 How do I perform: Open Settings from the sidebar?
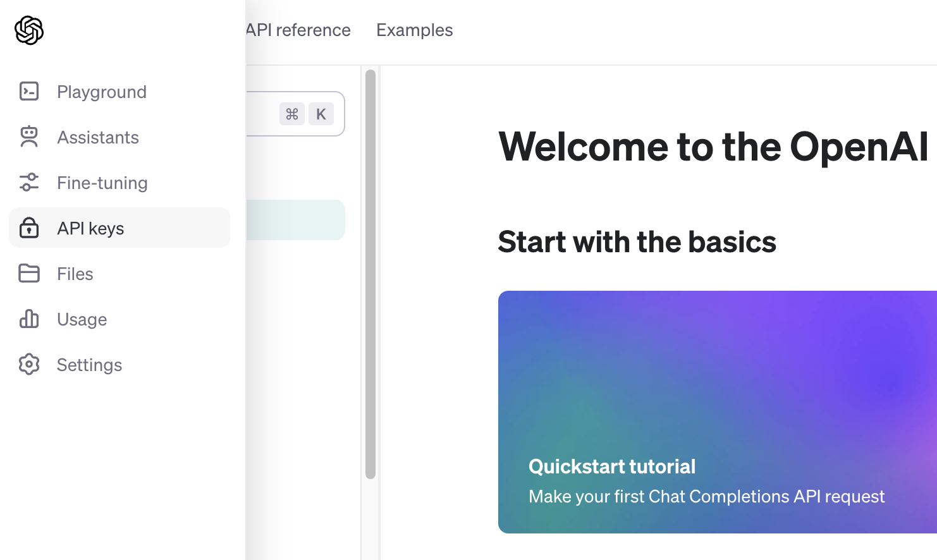pos(90,365)
